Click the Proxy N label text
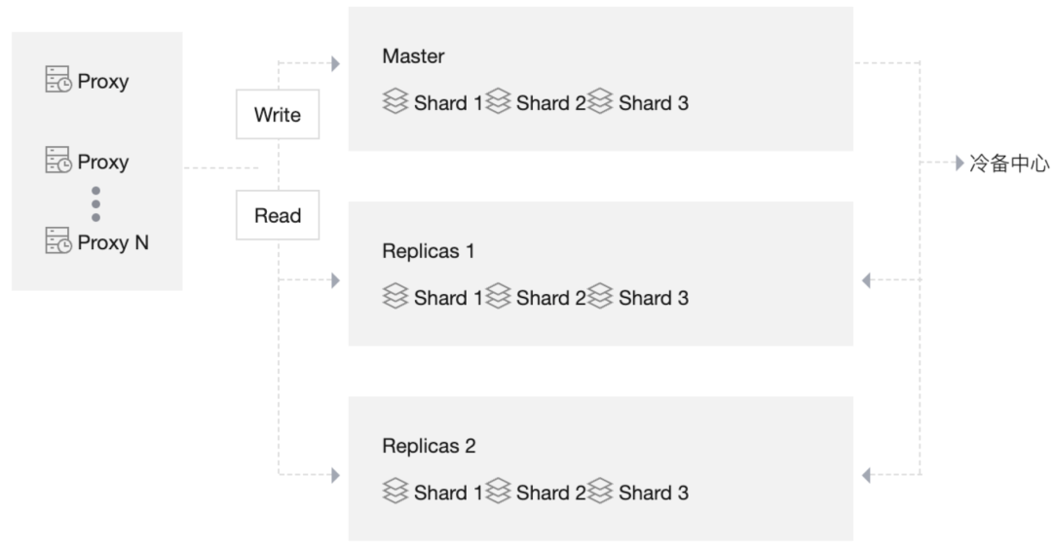The height and width of the screenshot is (551, 1052). pos(113,242)
